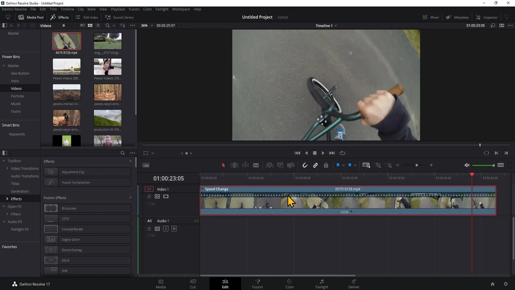The width and height of the screenshot is (515, 290).
Task: Open project settings gear icon
Action: (506, 284)
